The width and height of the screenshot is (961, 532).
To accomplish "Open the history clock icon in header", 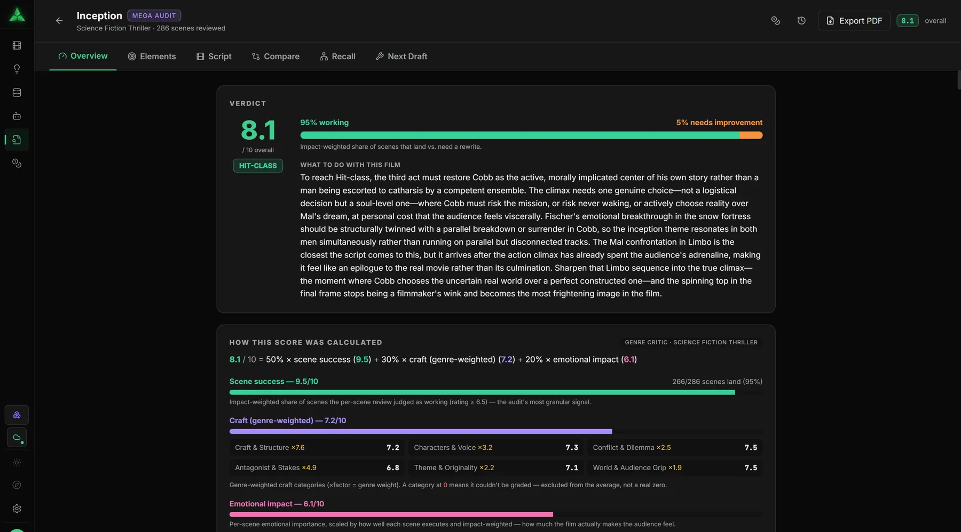I will click(801, 21).
